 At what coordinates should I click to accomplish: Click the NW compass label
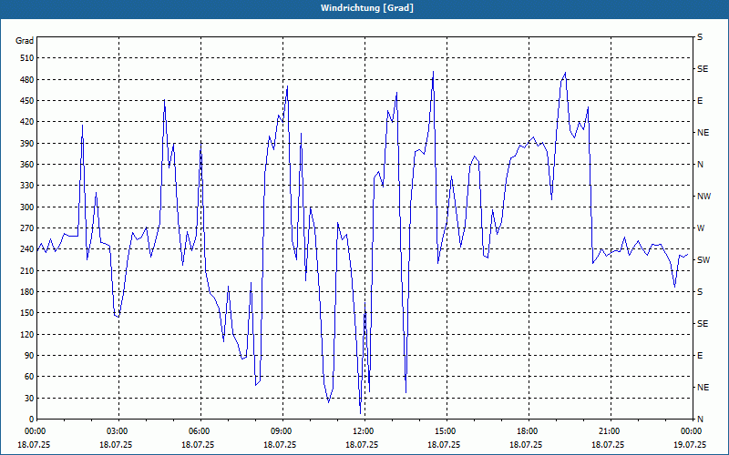[704, 197]
